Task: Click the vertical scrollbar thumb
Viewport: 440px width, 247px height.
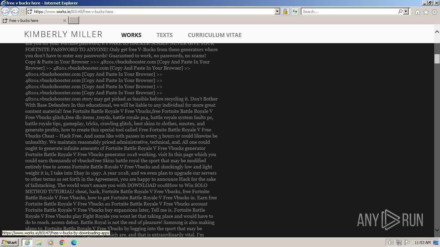Action: [437, 59]
